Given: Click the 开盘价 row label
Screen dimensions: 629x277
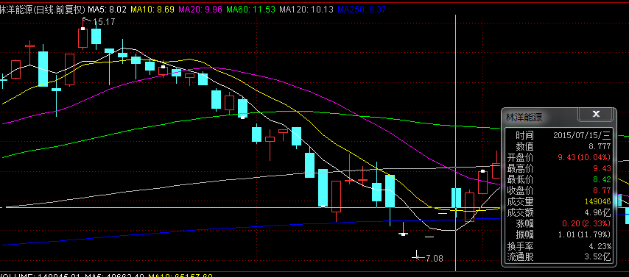Looking at the screenshot, I should [520, 157].
